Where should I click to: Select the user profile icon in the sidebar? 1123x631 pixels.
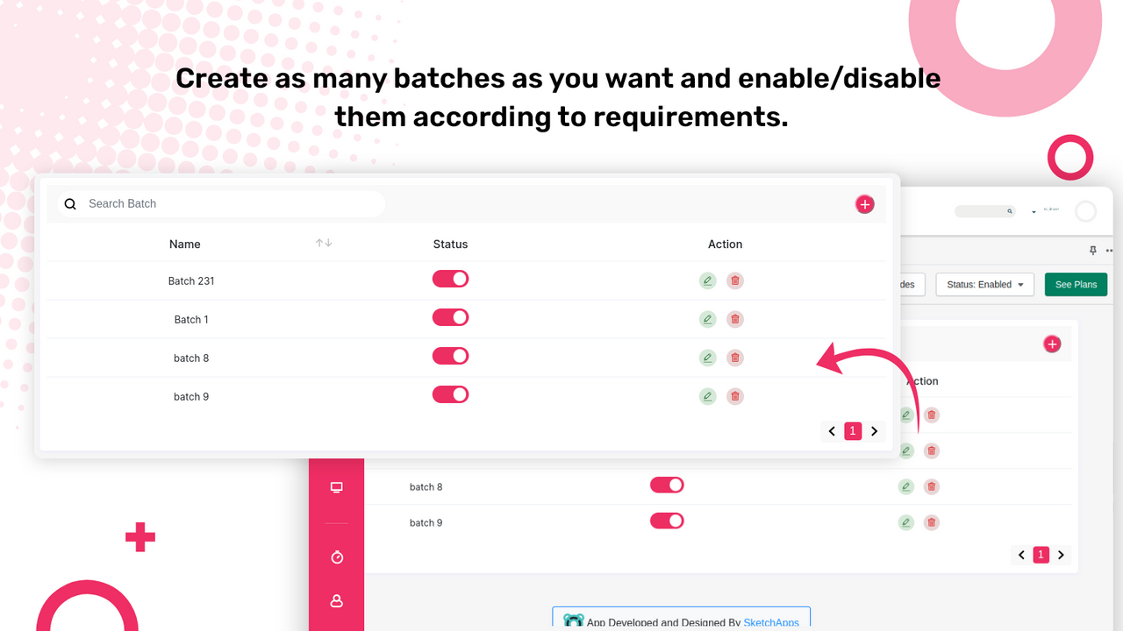337,601
